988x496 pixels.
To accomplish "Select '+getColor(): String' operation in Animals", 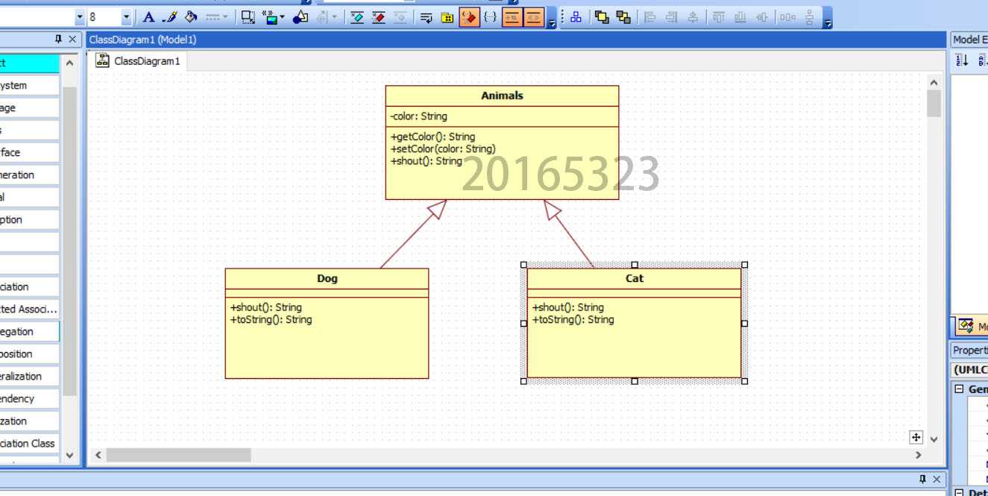I will 432,136.
